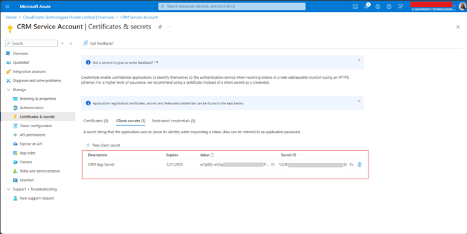The image size is (467, 234).
Task: Delete the CRM App Secret
Action: (x=360, y=164)
